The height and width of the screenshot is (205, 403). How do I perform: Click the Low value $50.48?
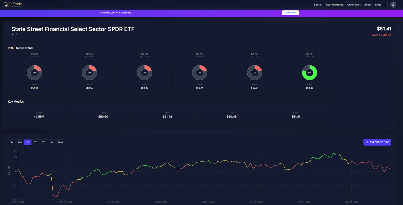[x=232, y=117]
